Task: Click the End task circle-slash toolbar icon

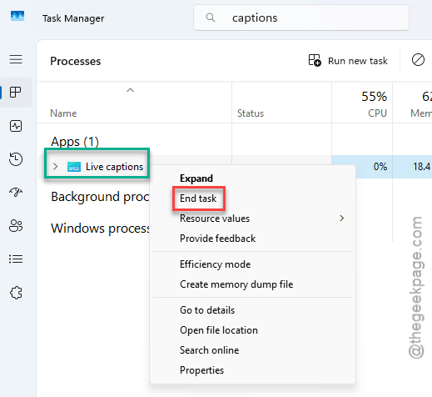Action: 418,60
